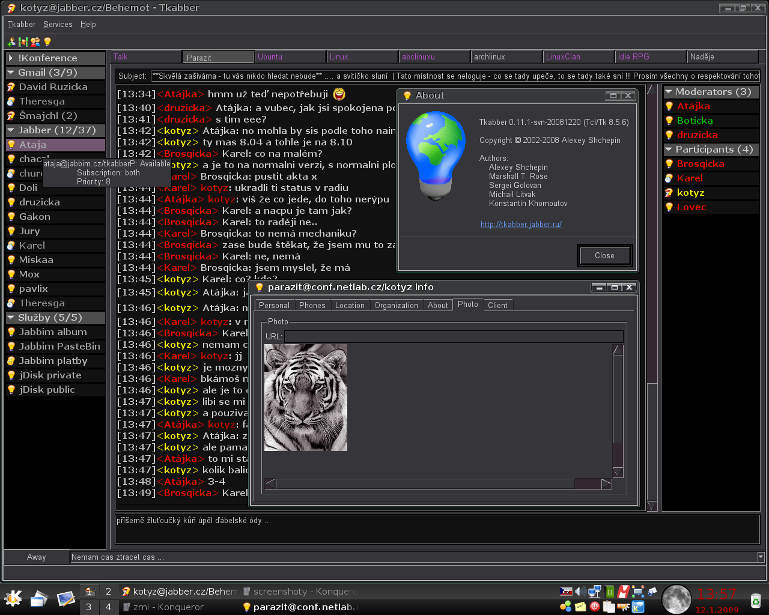The height and width of the screenshot is (615, 769).
Task: Open the Away status selector
Action: 36,557
